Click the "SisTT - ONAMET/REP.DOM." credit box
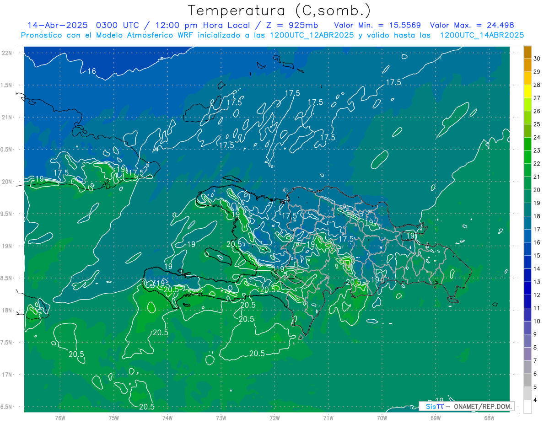 [x=467, y=406]
